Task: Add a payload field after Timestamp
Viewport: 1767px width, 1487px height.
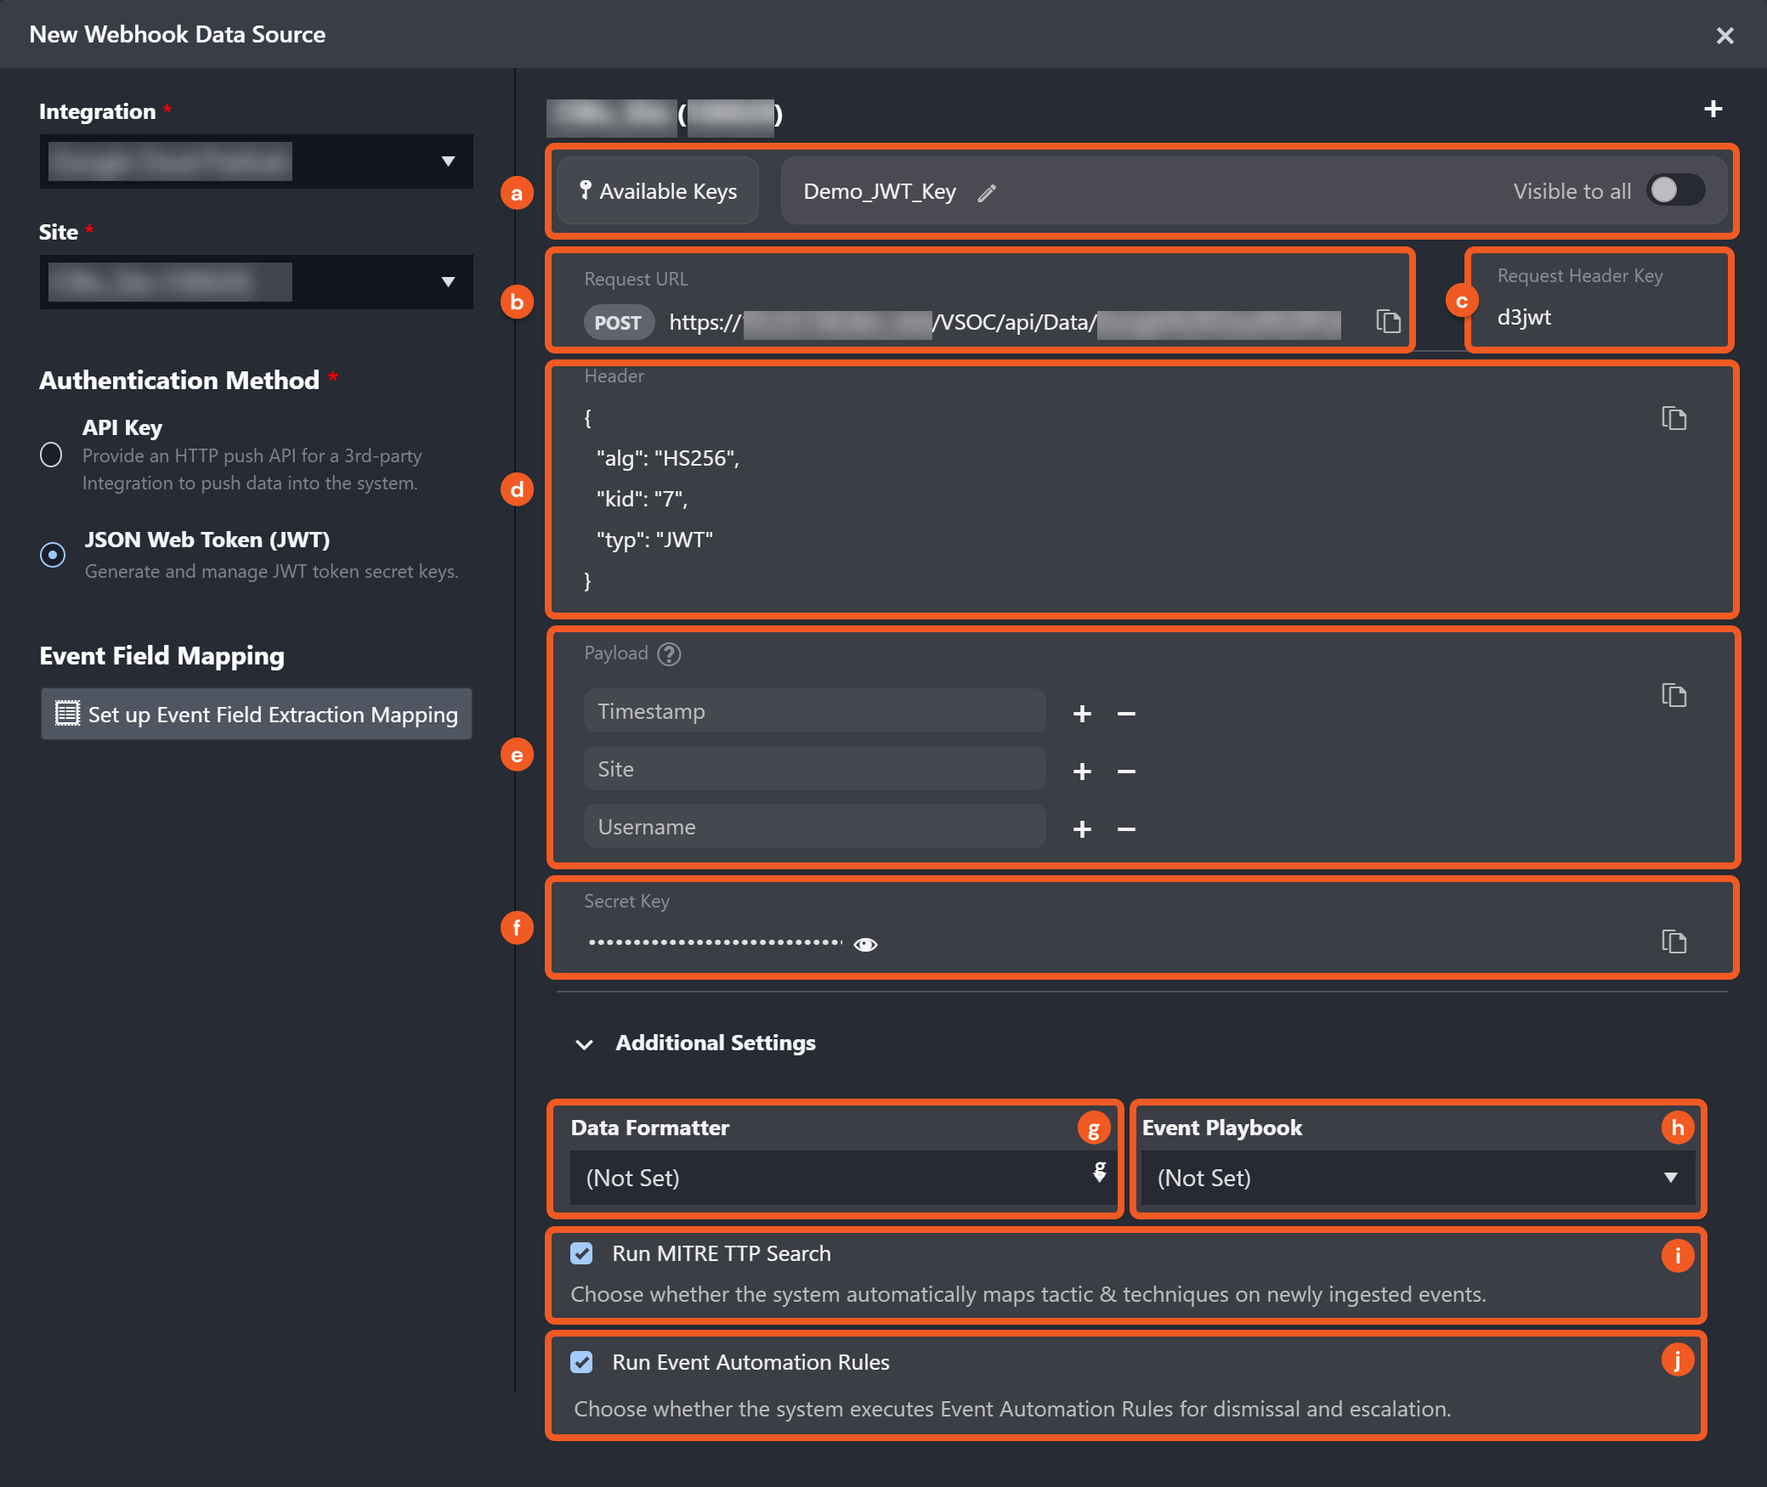Action: 1081,712
